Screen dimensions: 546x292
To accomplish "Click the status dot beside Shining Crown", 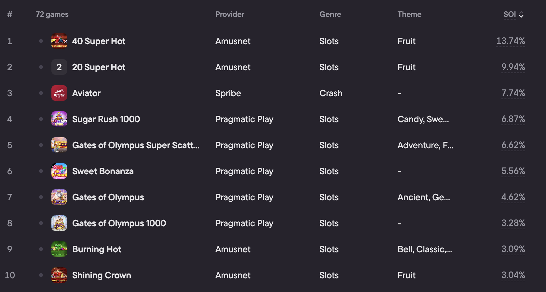I will tap(41, 275).
